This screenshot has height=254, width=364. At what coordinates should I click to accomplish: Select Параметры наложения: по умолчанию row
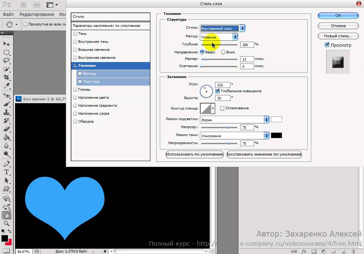pos(111,26)
